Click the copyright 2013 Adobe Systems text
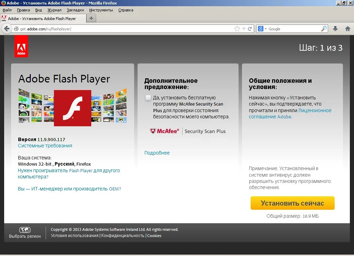This screenshot has height=256, width=354. (114, 229)
